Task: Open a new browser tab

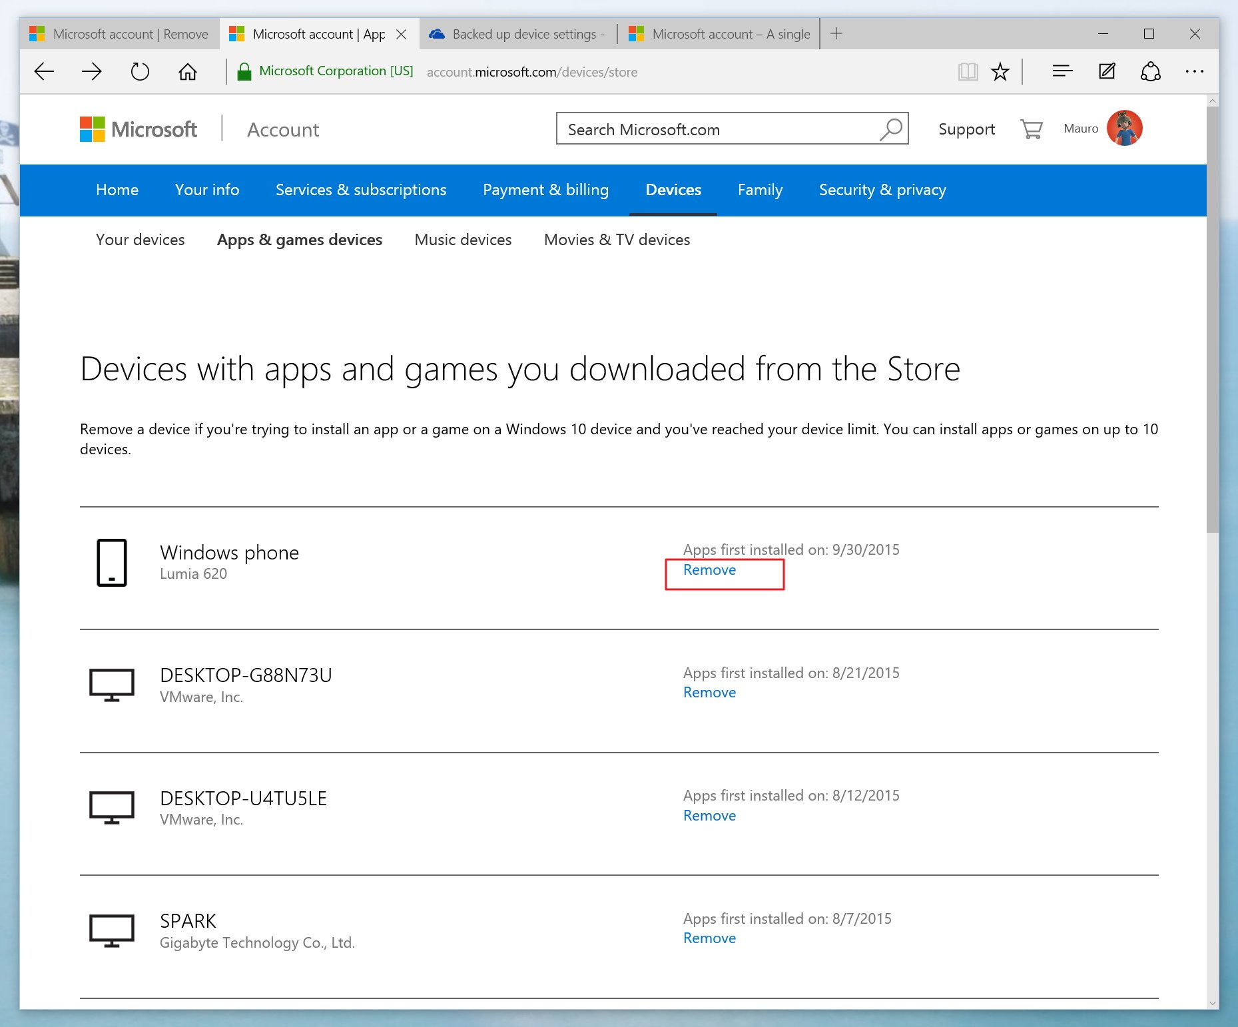Action: click(x=836, y=34)
